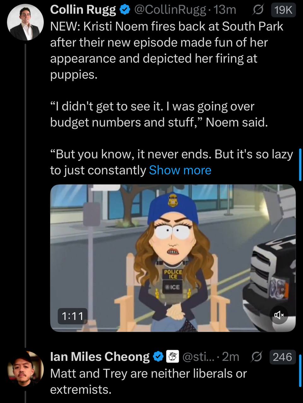Click the affiliate badge next to Ian Miles Cheong
The image size is (303, 403).
(172, 357)
